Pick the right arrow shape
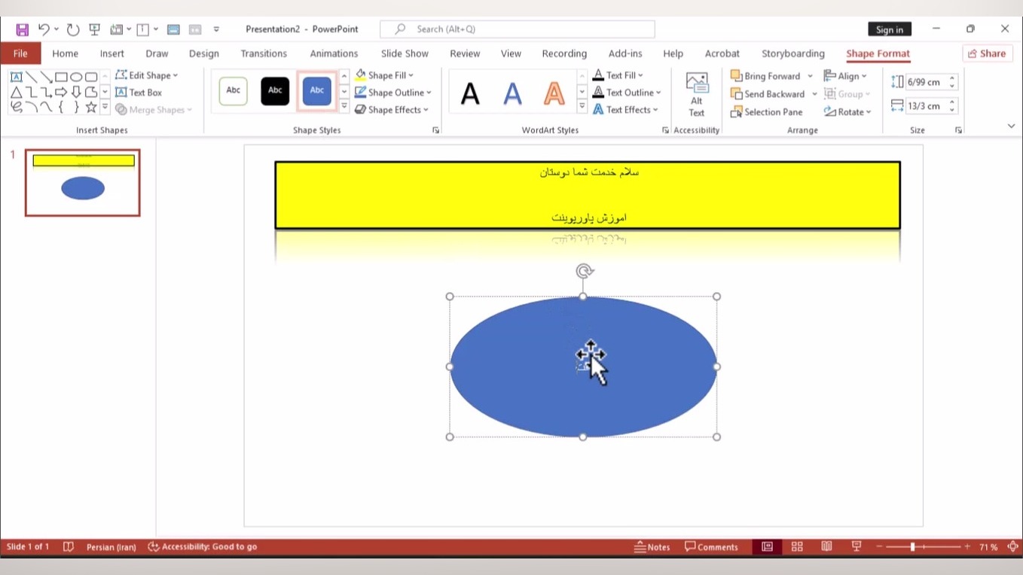The height and width of the screenshot is (575, 1023). pos(61,92)
